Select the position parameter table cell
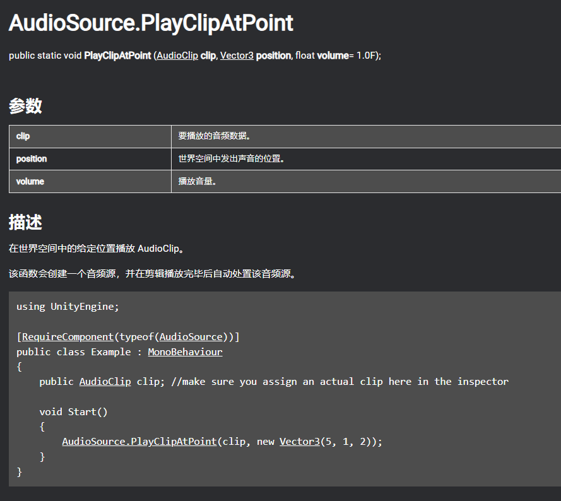The image size is (561, 501). [90, 159]
